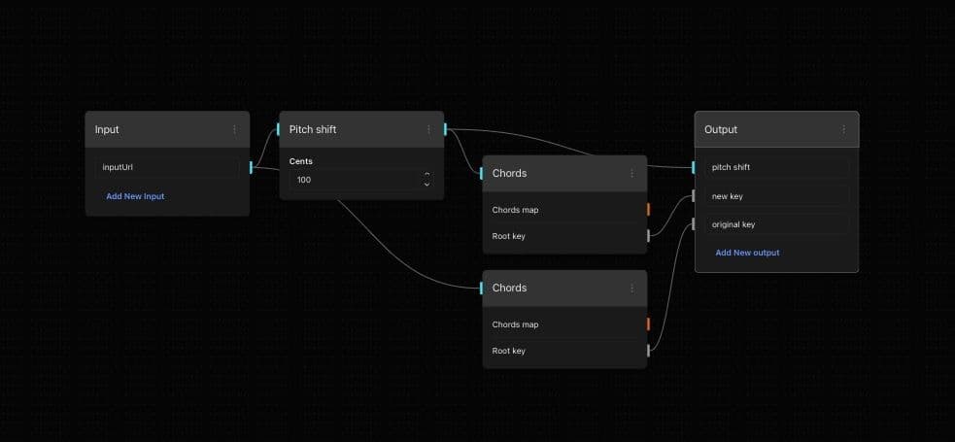Select the original key field in Output node
This screenshot has width=955, height=442.
tap(775, 224)
